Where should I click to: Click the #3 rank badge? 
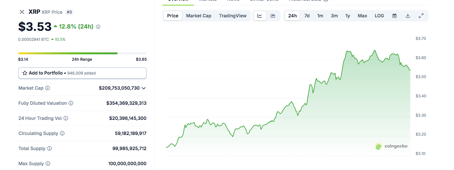point(69,12)
